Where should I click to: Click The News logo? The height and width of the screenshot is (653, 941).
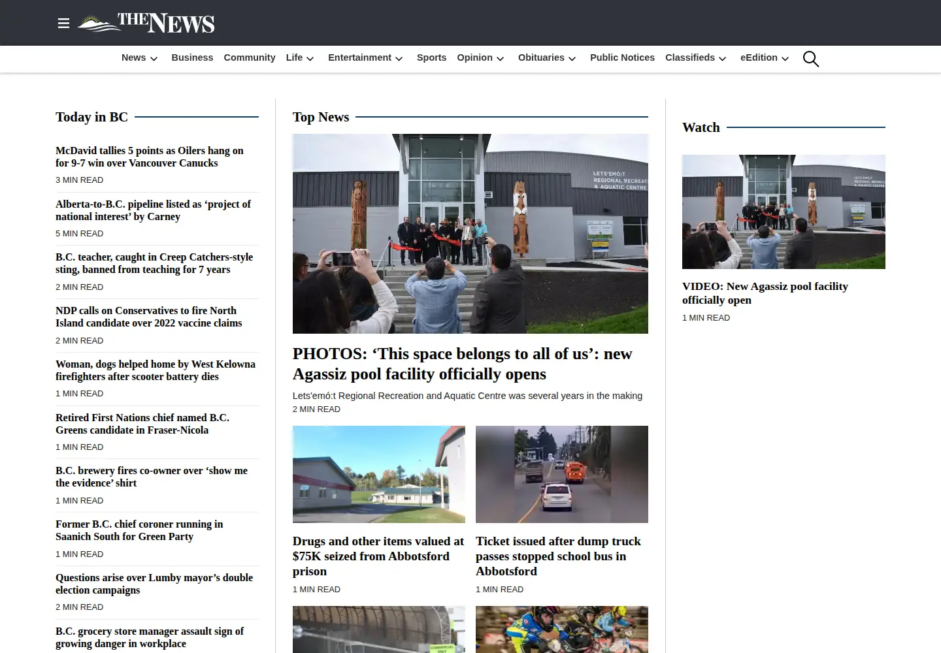click(146, 23)
